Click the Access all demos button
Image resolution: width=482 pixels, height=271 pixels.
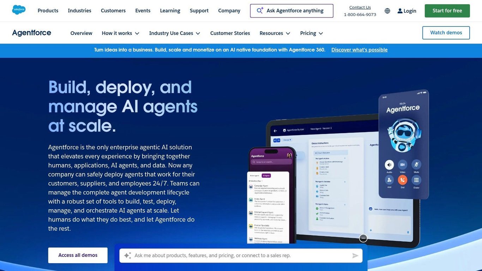click(78, 255)
